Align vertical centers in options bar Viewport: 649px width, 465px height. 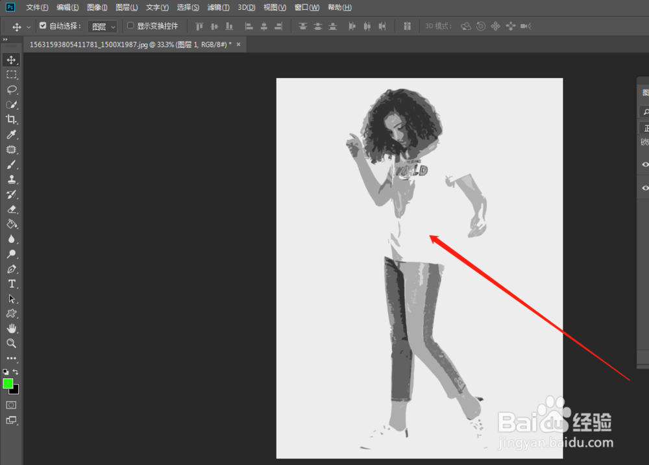pos(214,27)
